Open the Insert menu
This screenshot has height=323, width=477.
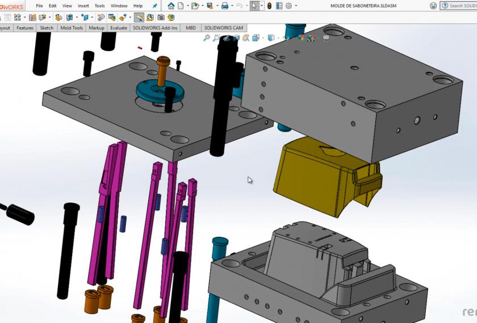coord(83,6)
